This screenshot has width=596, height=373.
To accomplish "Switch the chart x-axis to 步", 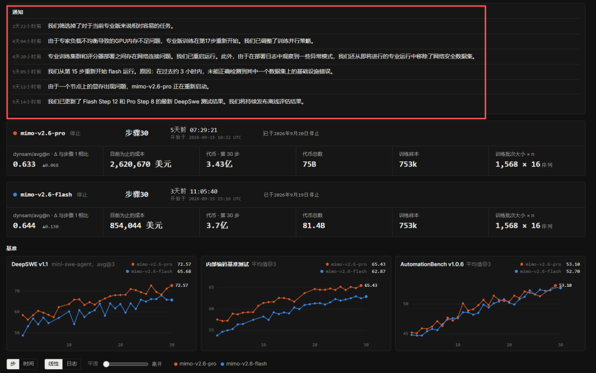I will 13,364.
